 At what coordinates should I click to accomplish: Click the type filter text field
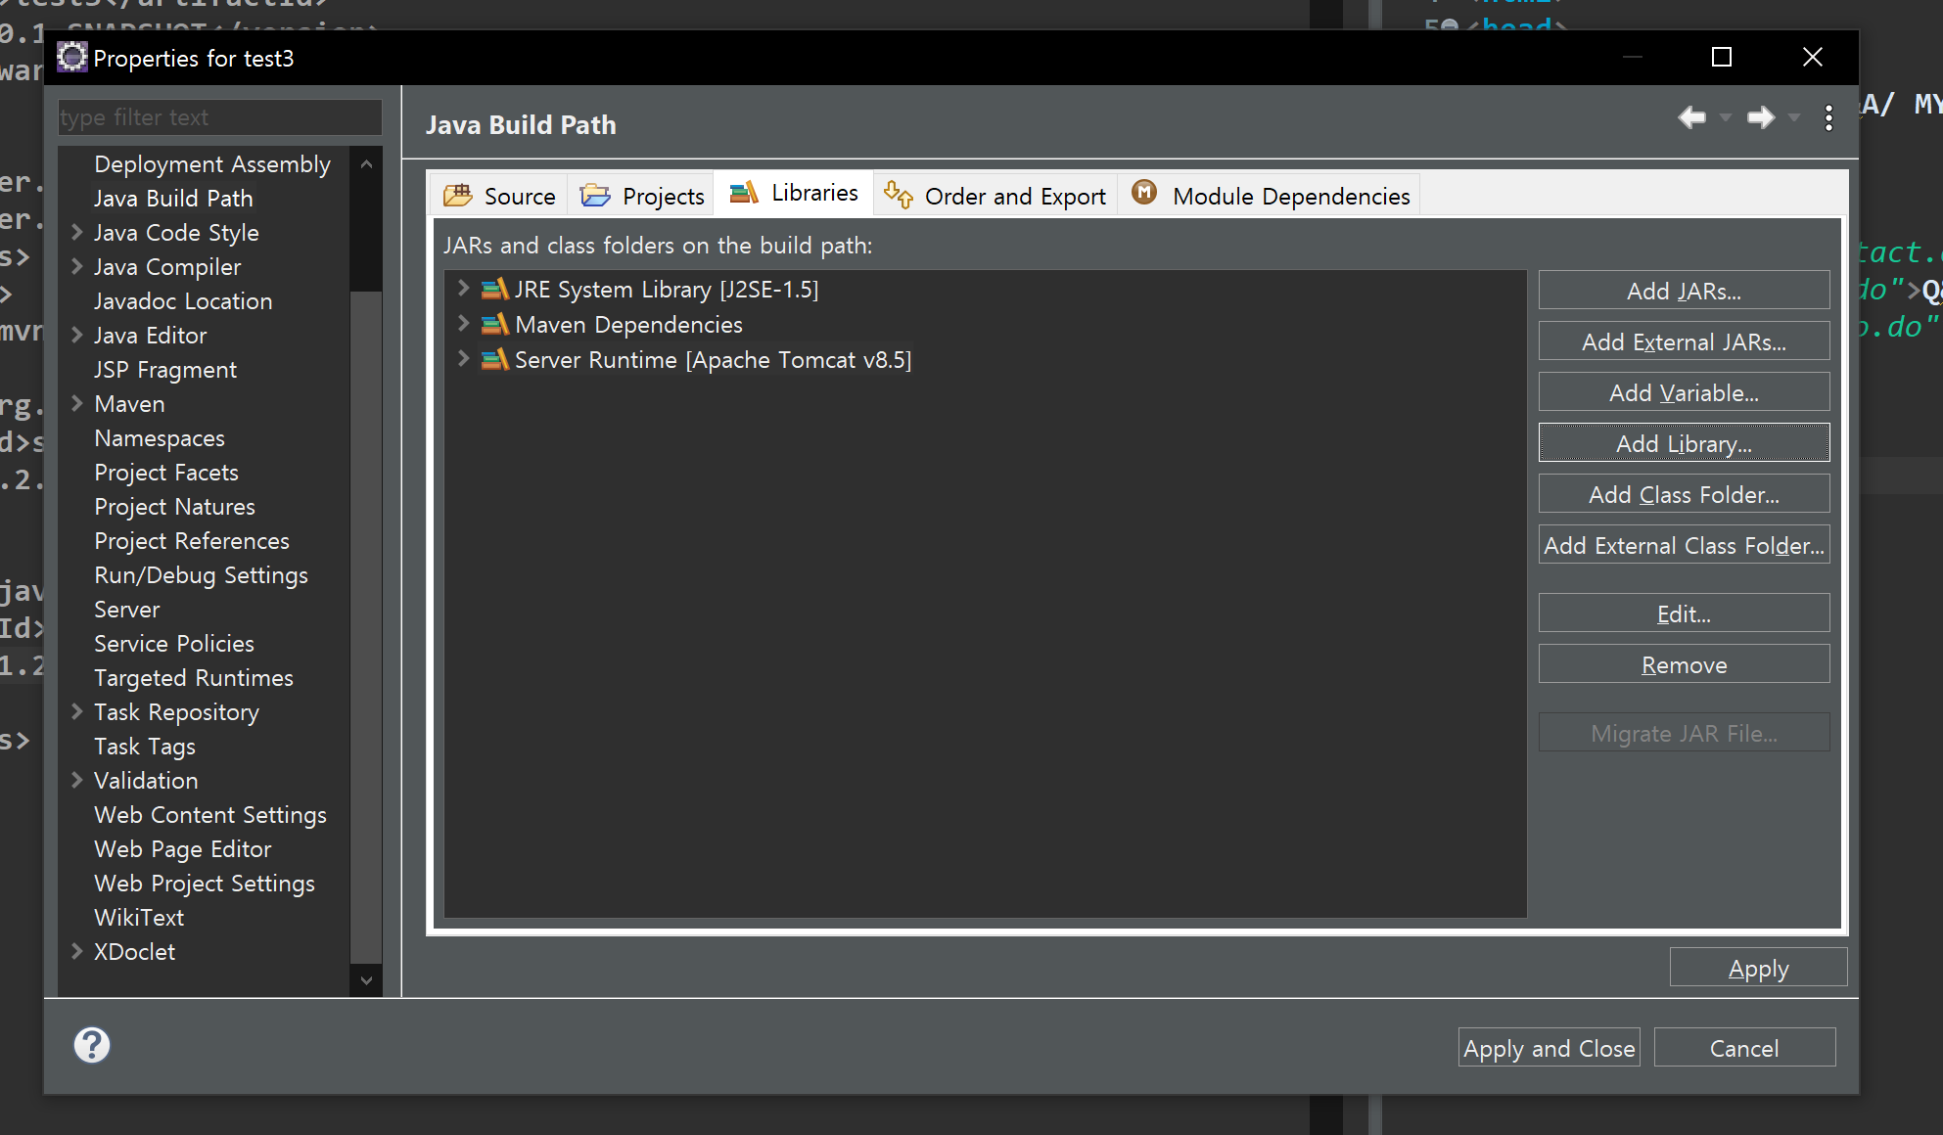(x=219, y=117)
